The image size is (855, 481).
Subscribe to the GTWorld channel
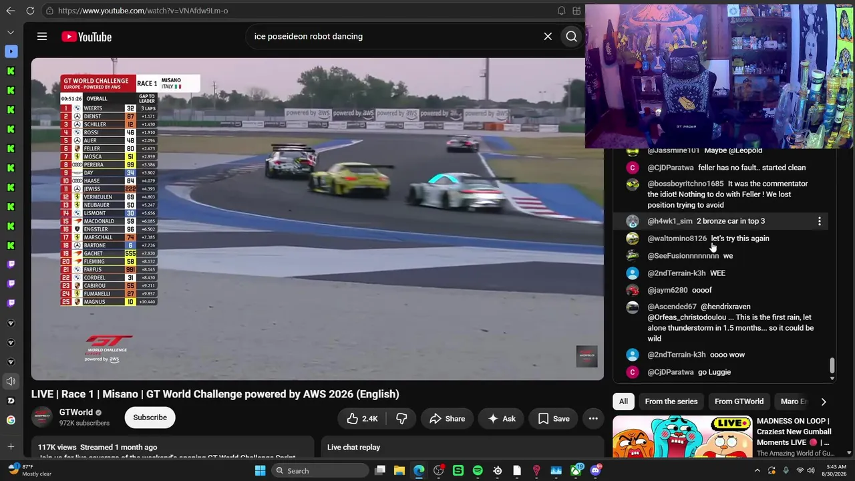tap(150, 418)
